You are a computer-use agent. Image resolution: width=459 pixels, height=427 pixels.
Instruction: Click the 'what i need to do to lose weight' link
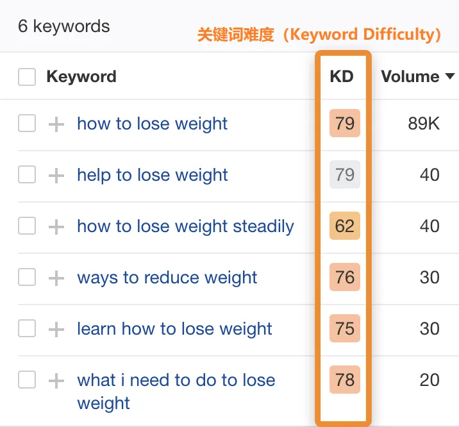[176, 380]
